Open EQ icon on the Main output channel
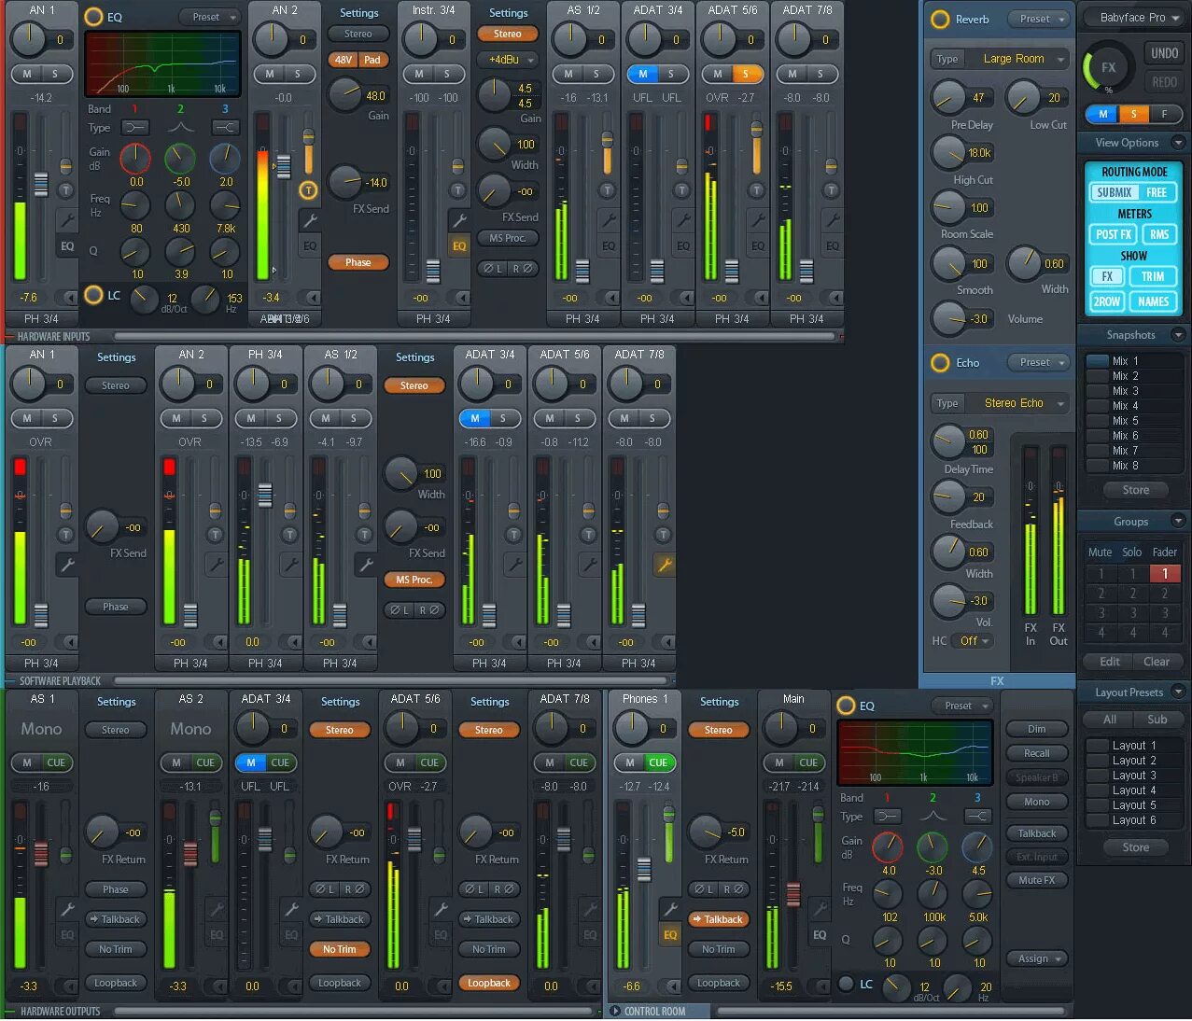The image size is (1192, 1021). point(820,934)
